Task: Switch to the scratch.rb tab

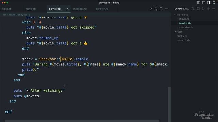Action: tap(102, 9)
